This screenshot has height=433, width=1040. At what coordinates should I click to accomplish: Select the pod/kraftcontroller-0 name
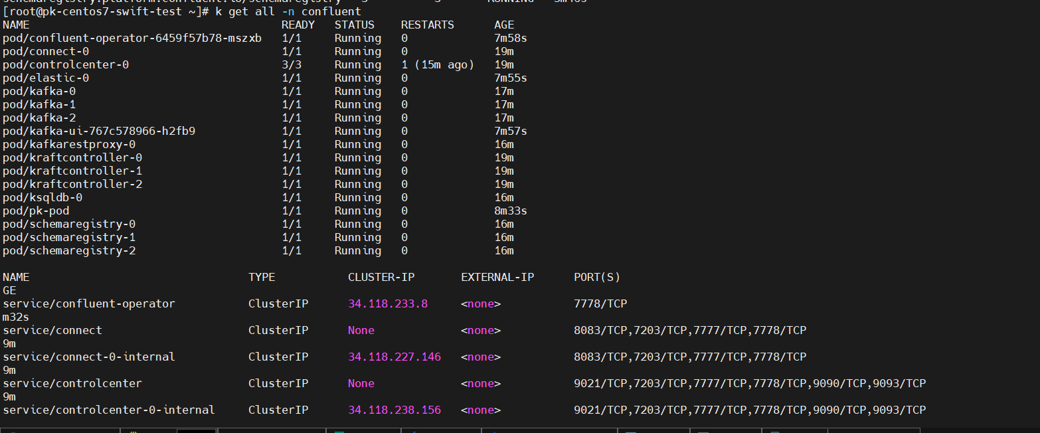click(72, 157)
